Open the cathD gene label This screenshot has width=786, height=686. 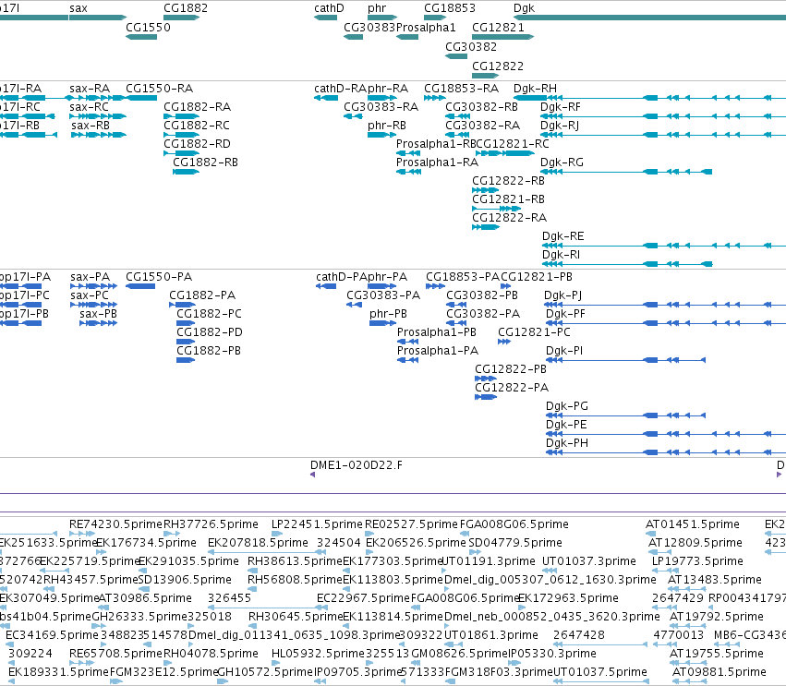click(329, 8)
